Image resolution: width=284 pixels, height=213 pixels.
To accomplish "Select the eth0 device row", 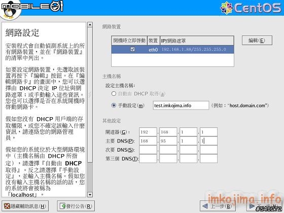I will tap(172, 50).
